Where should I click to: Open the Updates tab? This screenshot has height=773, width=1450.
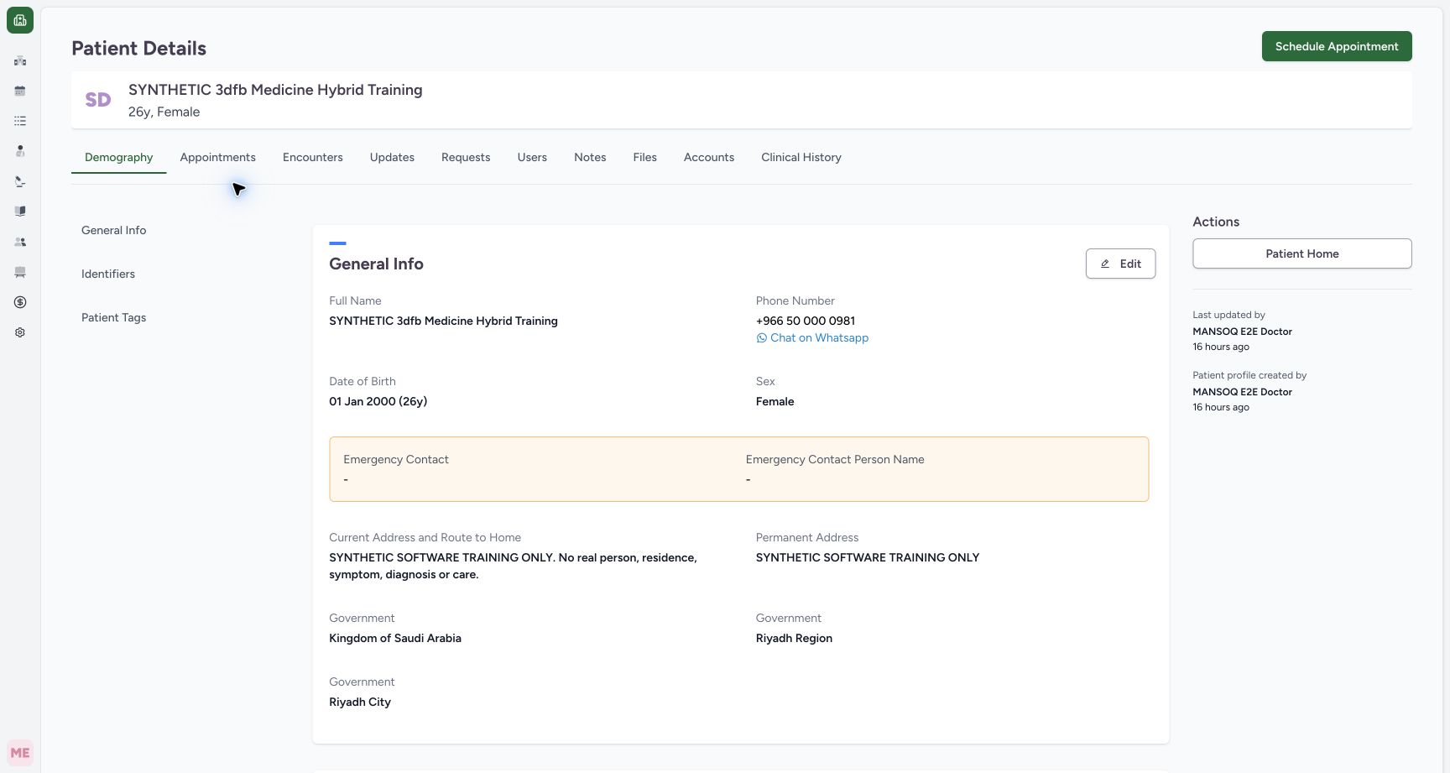pyautogui.click(x=392, y=157)
